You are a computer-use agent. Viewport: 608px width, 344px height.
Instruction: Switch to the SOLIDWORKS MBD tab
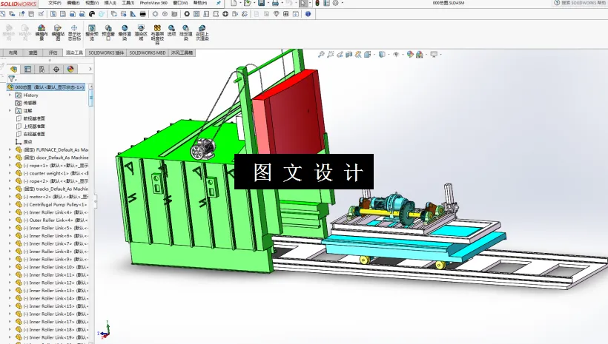pyautogui.click(x=148, y=53)
